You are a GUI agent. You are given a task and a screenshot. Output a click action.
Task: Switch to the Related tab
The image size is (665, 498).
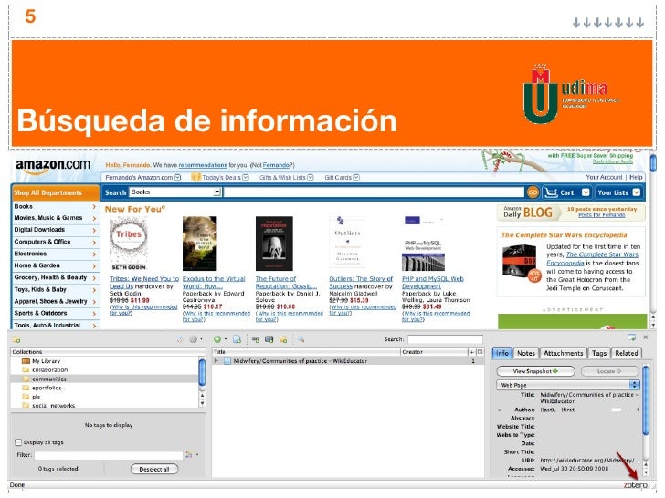click(x=627, y=353)
